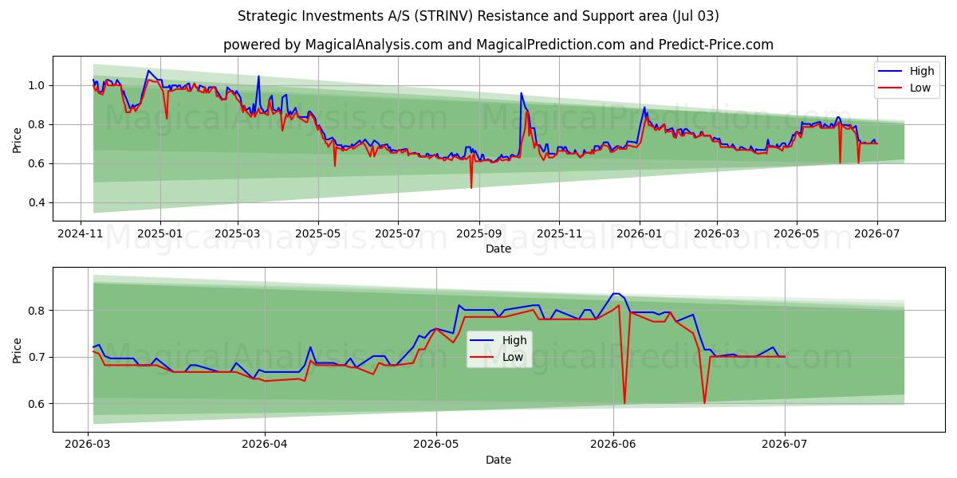Viewport: 957px width, 478px height.
Task: Click the 2025-11 tick label on top chart
Action: click(558, 234)
